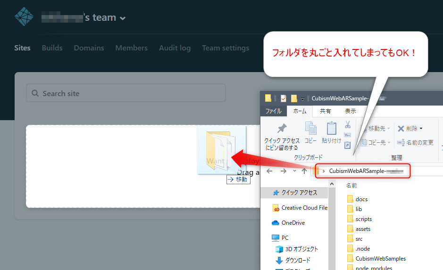
Task: Select the node_modules folder
Action: point(369,268)
